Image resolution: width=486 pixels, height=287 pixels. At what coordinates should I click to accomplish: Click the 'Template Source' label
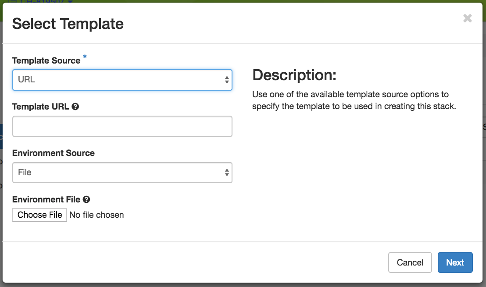(46, 60)
